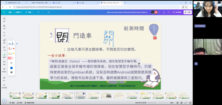Expand the tab search dropdown arrow
Viewport: 222px width, 105px height.
pyautogui.click(x=2, y=3)
